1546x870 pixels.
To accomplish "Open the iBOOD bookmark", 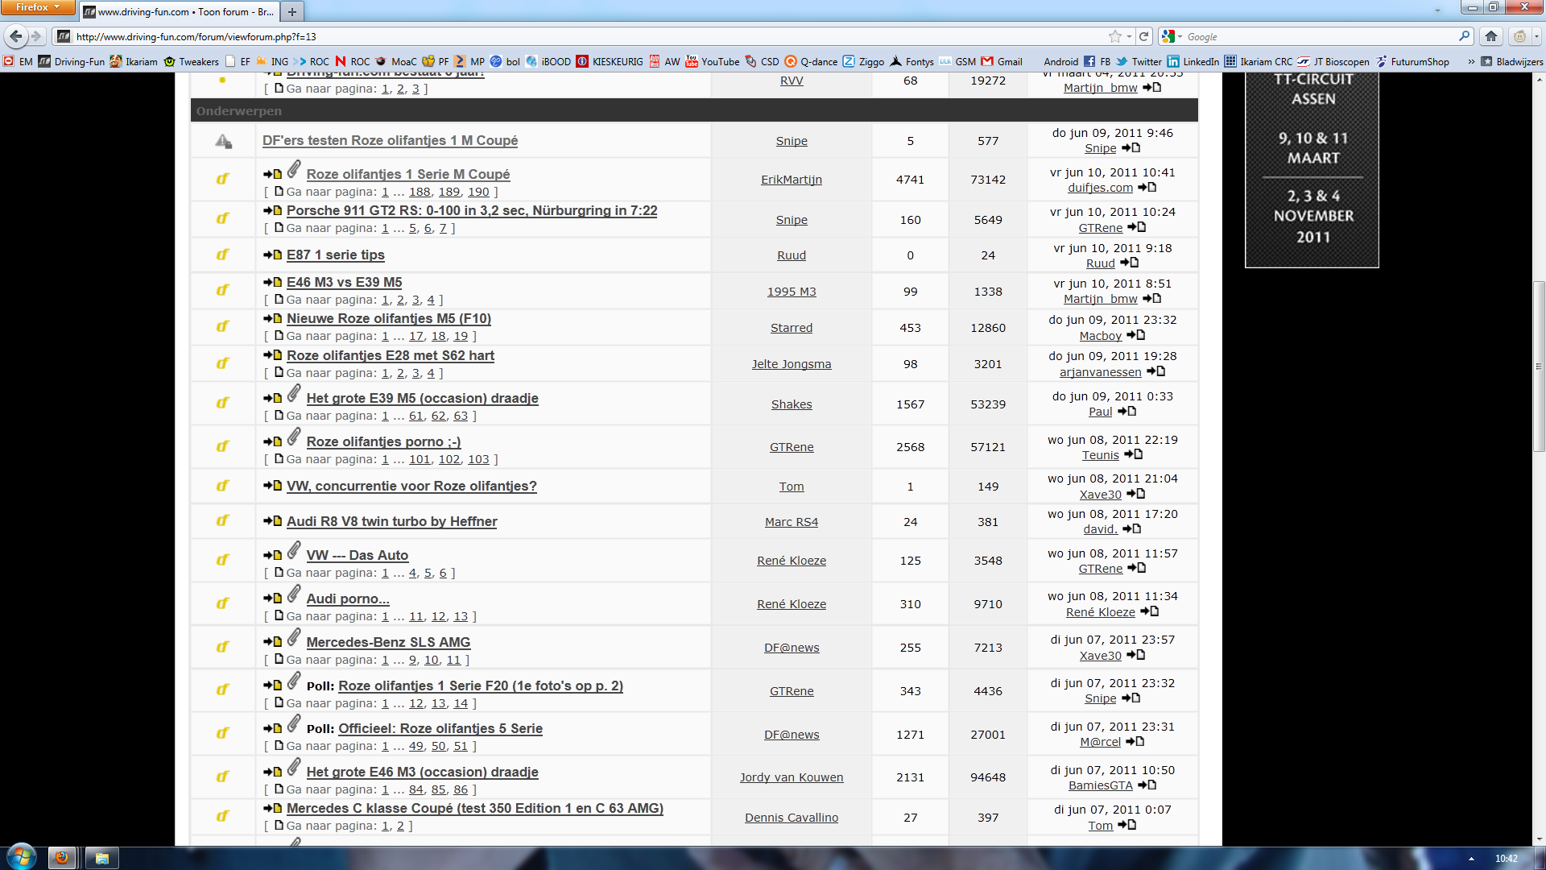I will click(548, 61).
